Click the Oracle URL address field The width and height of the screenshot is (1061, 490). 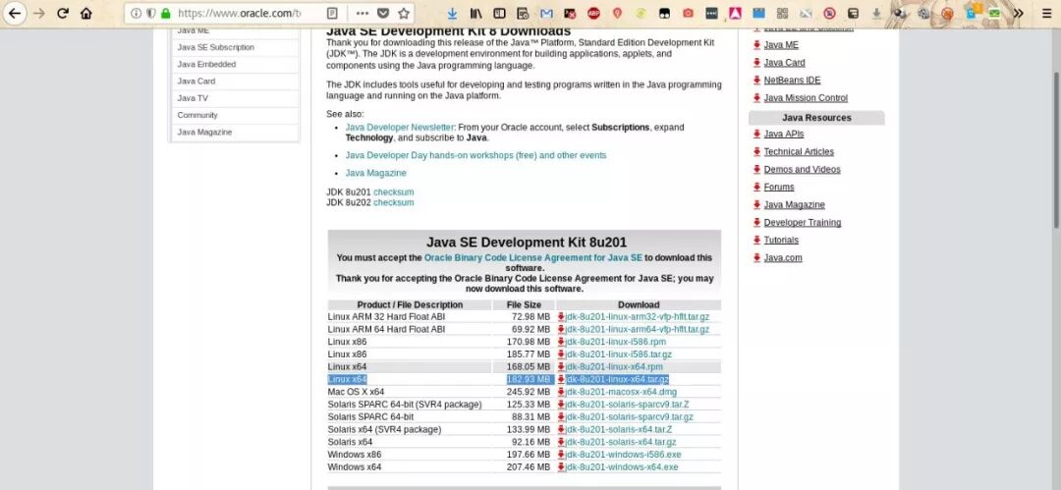236,14
